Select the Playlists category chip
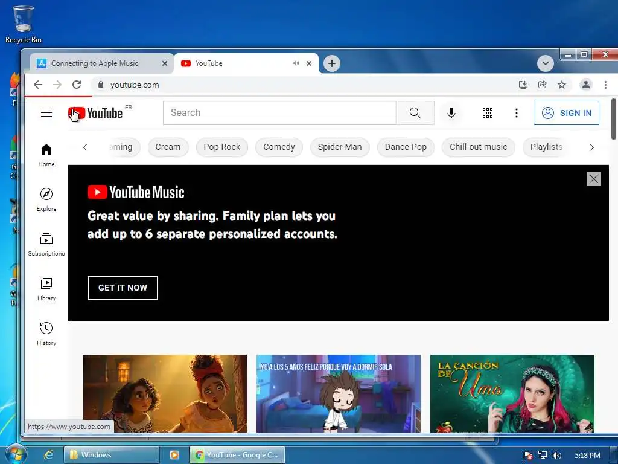Viewport: 618px width, 464px height. (546, 147)
